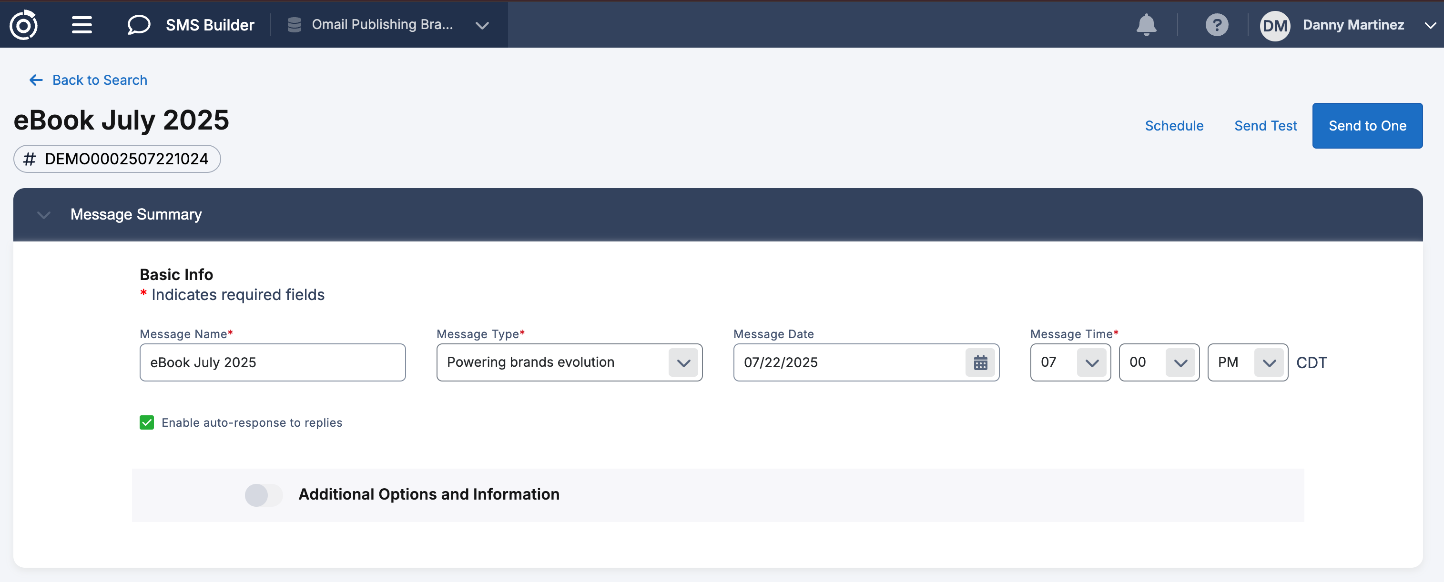Open the AM/PM dropdown
This screenshot has width=1444, height=582.
1269,362
